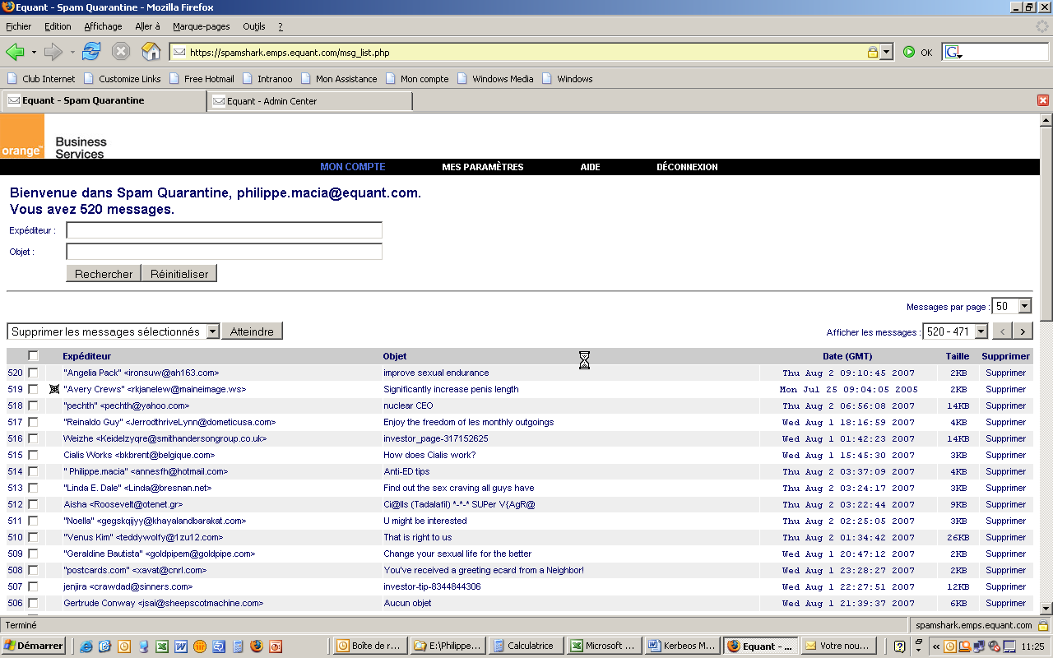Open the Forward button history dropdown arrow
Viewport: 1053px width, 658px height.
[72, 52]
